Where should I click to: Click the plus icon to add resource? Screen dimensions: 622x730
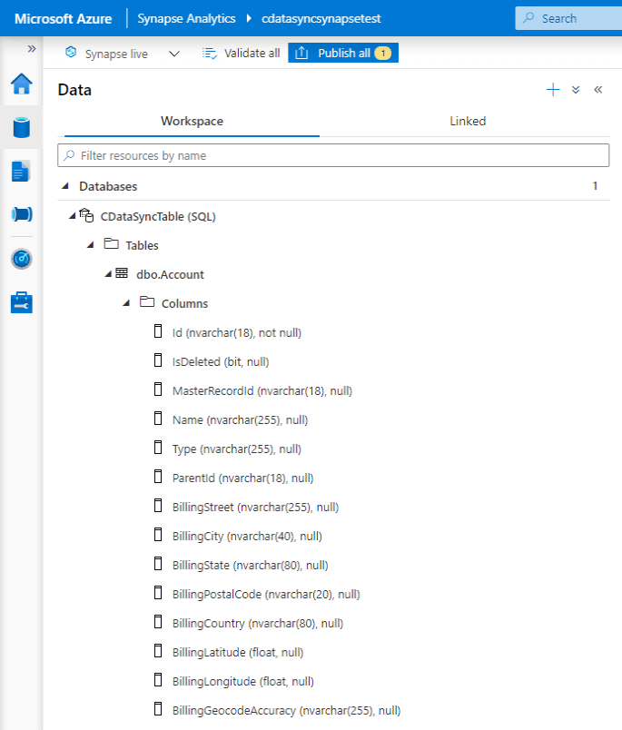pos(553,90)
